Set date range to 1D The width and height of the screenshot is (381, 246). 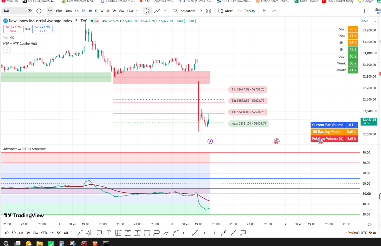7,233
